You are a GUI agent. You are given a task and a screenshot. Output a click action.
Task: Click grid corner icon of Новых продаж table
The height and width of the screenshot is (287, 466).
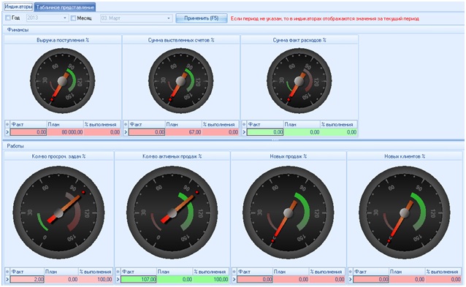pyautogui.click(x=234, y=272)
